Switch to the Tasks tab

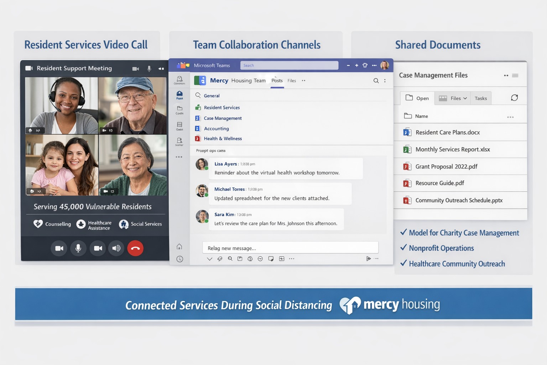(x=480, y=98)
